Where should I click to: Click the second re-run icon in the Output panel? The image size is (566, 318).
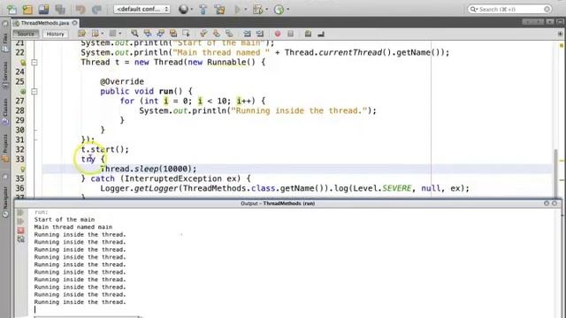pos(20,221)
